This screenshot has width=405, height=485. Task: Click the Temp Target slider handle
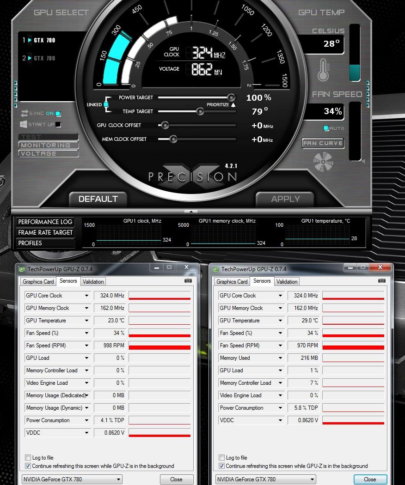[x=200, y=111]
